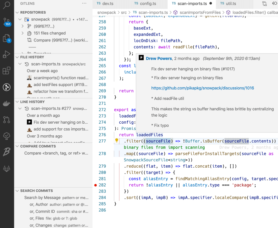Open the GitLab view icon

(7, 169)
